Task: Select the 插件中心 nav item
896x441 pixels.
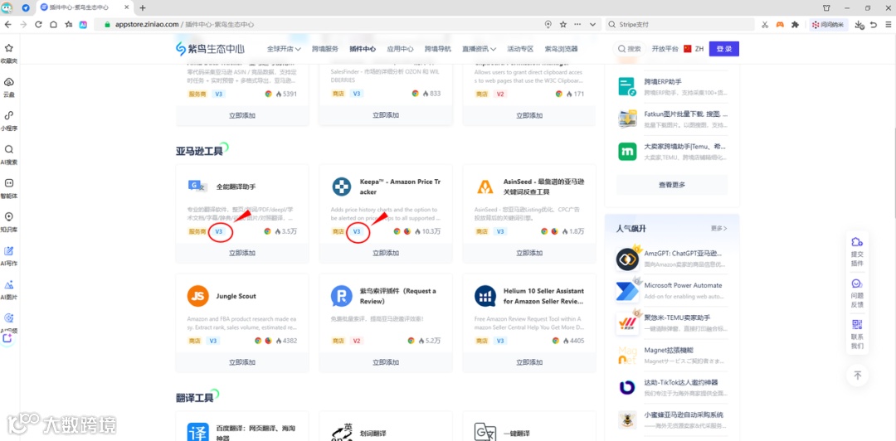Action: 363,49
